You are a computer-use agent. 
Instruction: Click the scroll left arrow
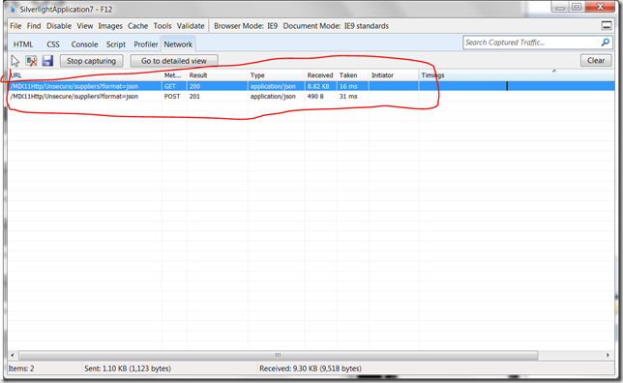pyautogui.click(x=13, y=355)
